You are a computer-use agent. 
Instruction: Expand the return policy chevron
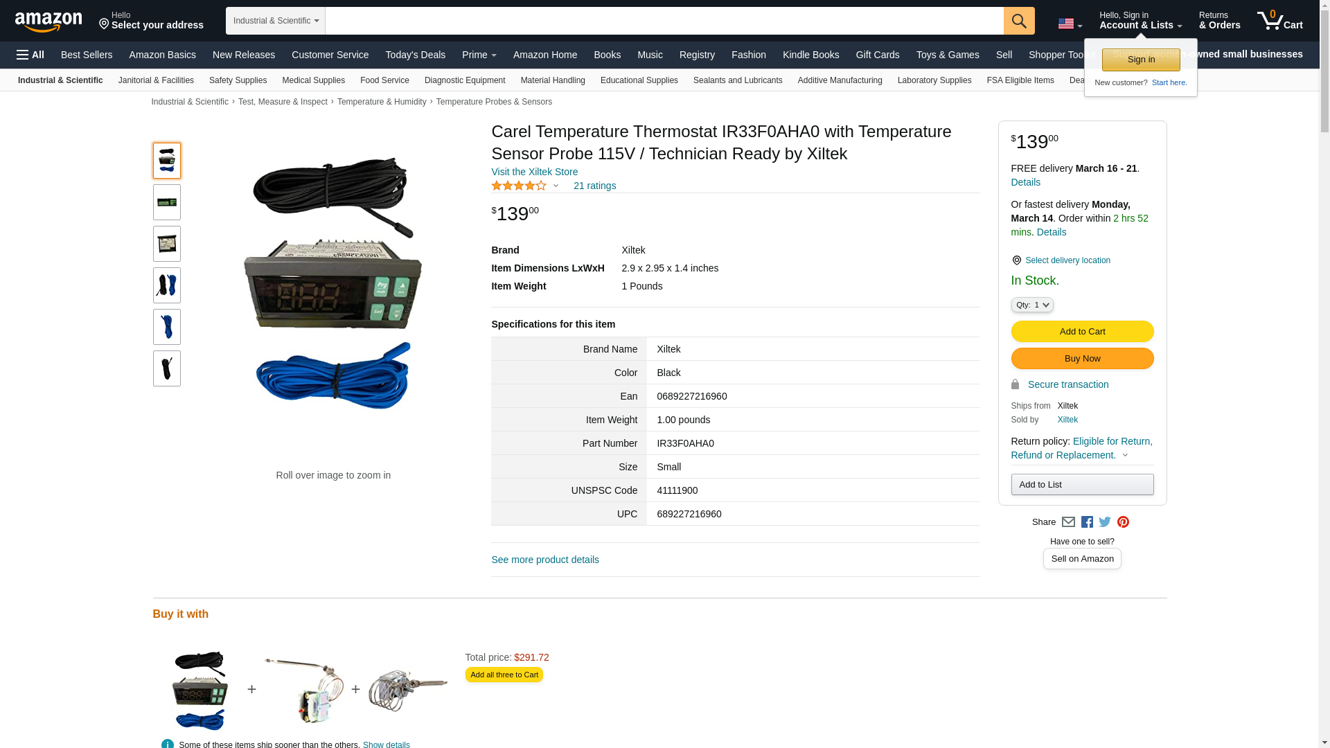click(1125, 456)
